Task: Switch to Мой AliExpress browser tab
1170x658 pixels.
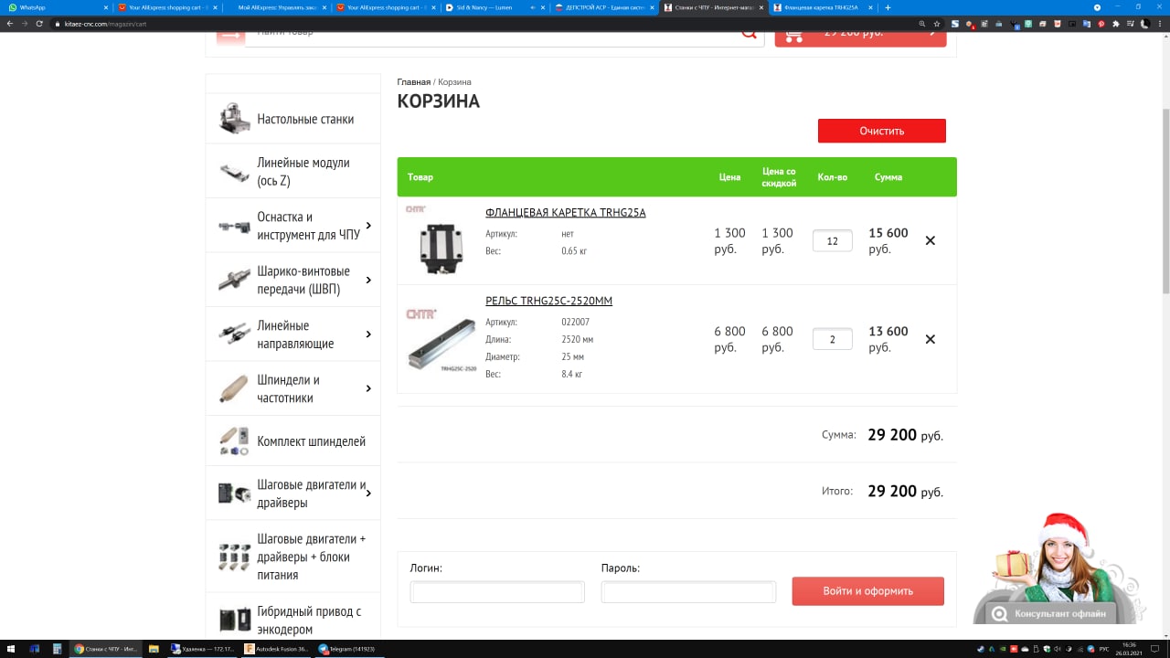Action: pyautogui.click(x=276, y=7)
